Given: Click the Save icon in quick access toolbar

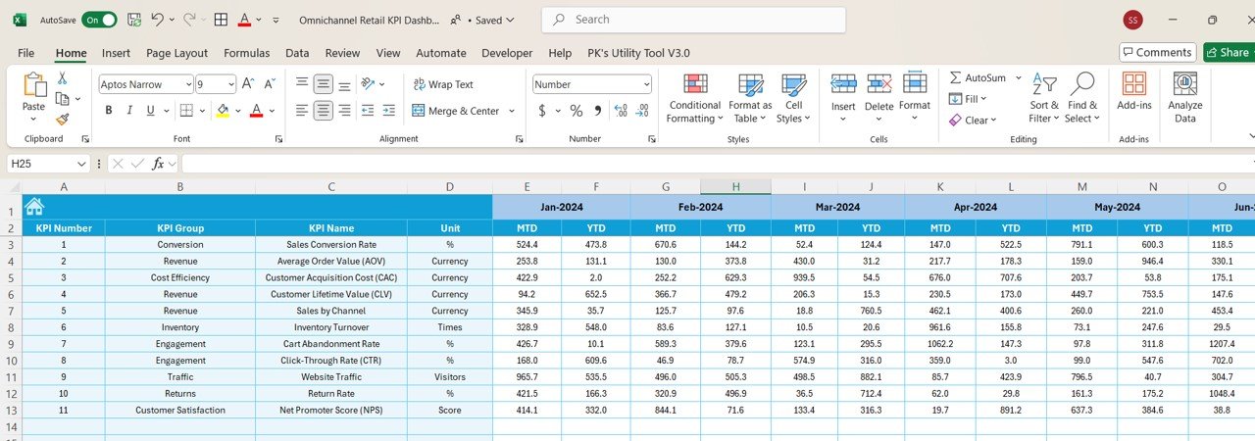Looking at the screenshot, I should [133, 20].
